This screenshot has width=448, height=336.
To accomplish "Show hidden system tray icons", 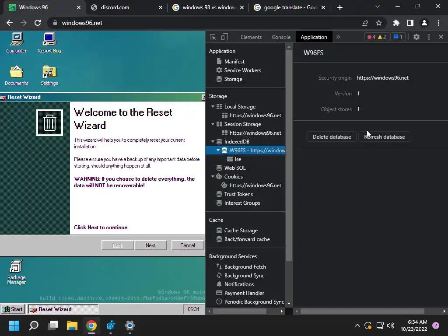I will tap(357, 325).
